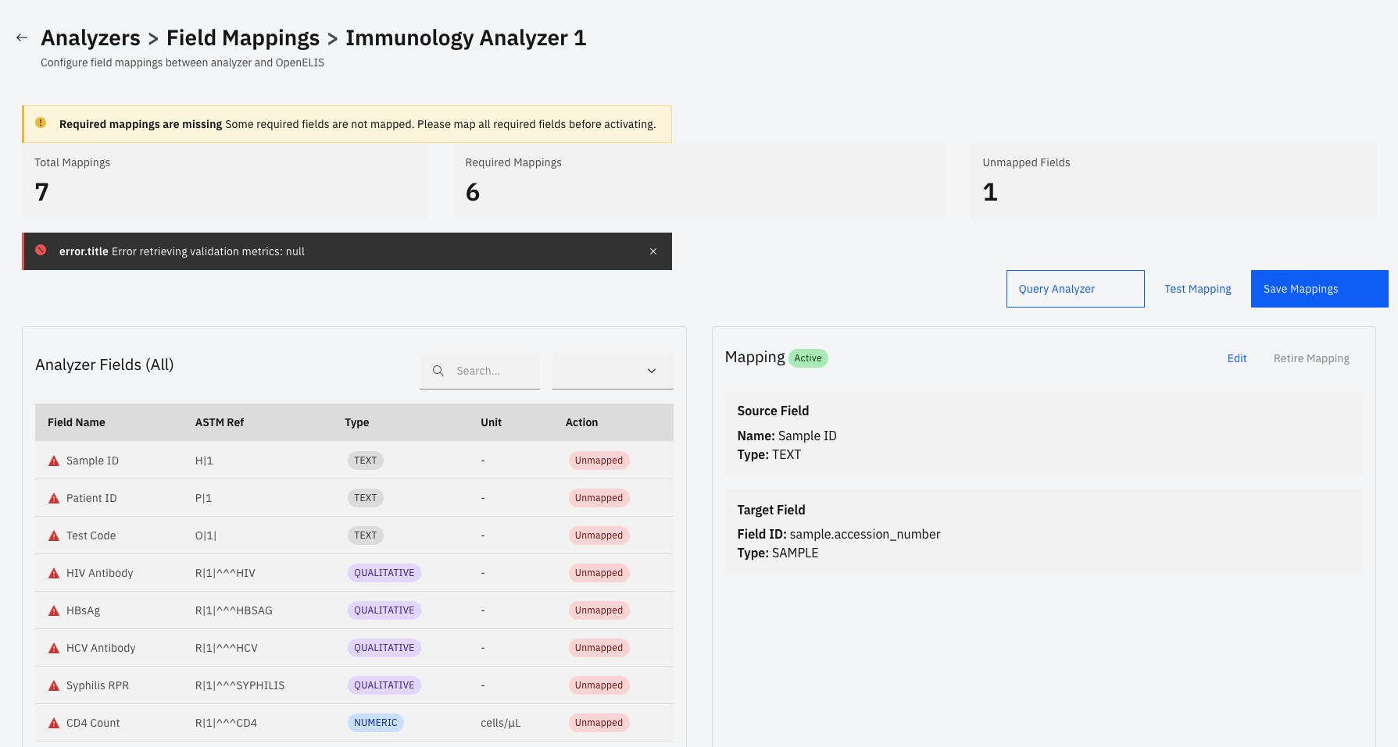Select the Test Code field row
The image size is (1398, 747).
tap(354, 535)
